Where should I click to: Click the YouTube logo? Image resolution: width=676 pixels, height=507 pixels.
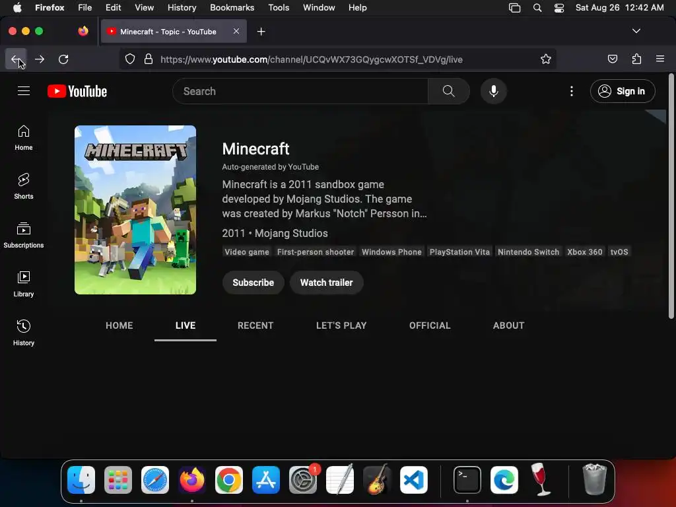tap(77, 91)
